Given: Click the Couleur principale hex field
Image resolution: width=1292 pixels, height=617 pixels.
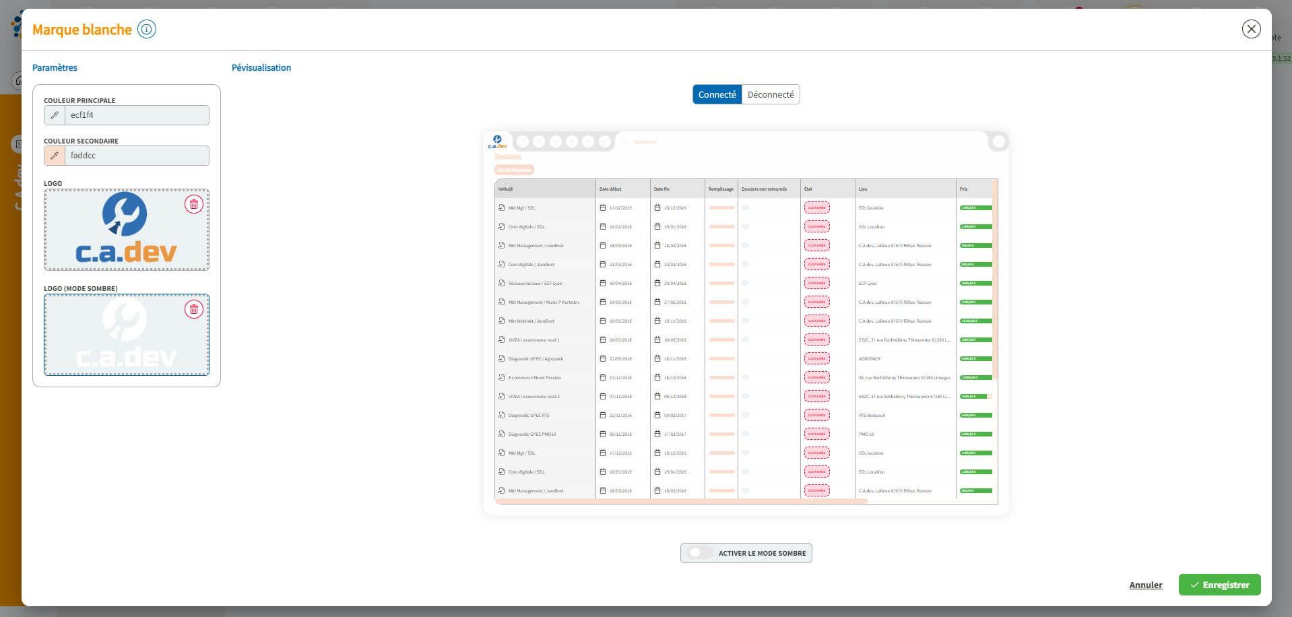Looking at the screenshot, I should (137, 115).
